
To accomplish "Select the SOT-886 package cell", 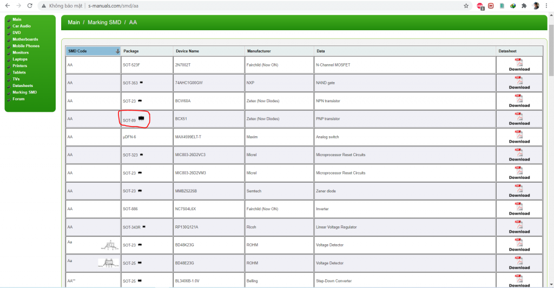I will point(147,209).
